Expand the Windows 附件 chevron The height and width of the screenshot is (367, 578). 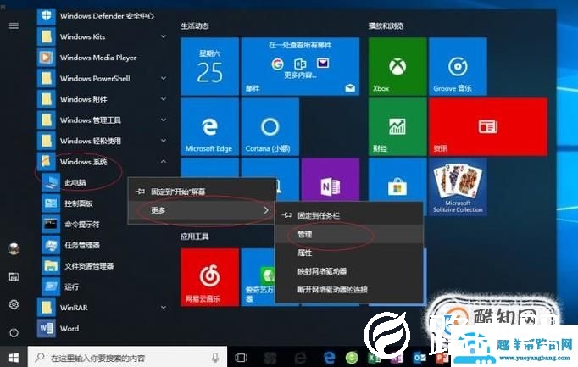164,99
